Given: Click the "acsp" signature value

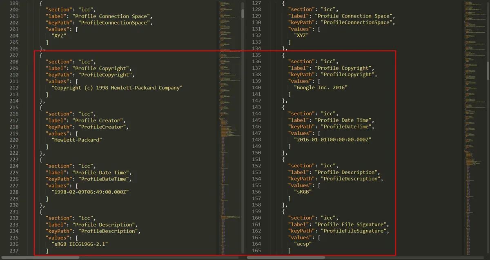Looking at the screenshot, I should 304,244.
